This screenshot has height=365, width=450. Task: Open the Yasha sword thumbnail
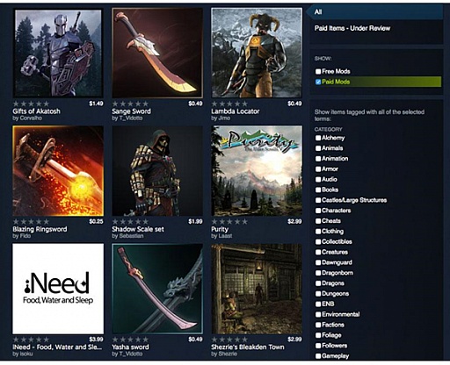[x=157, y=289]
